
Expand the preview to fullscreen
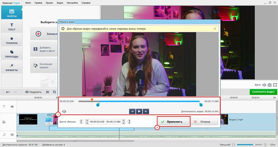(275, 85)
